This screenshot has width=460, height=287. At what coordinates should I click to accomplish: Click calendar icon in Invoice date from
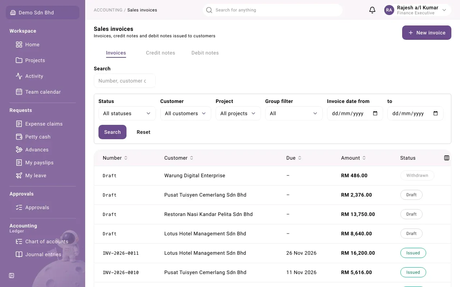(375, 113)
